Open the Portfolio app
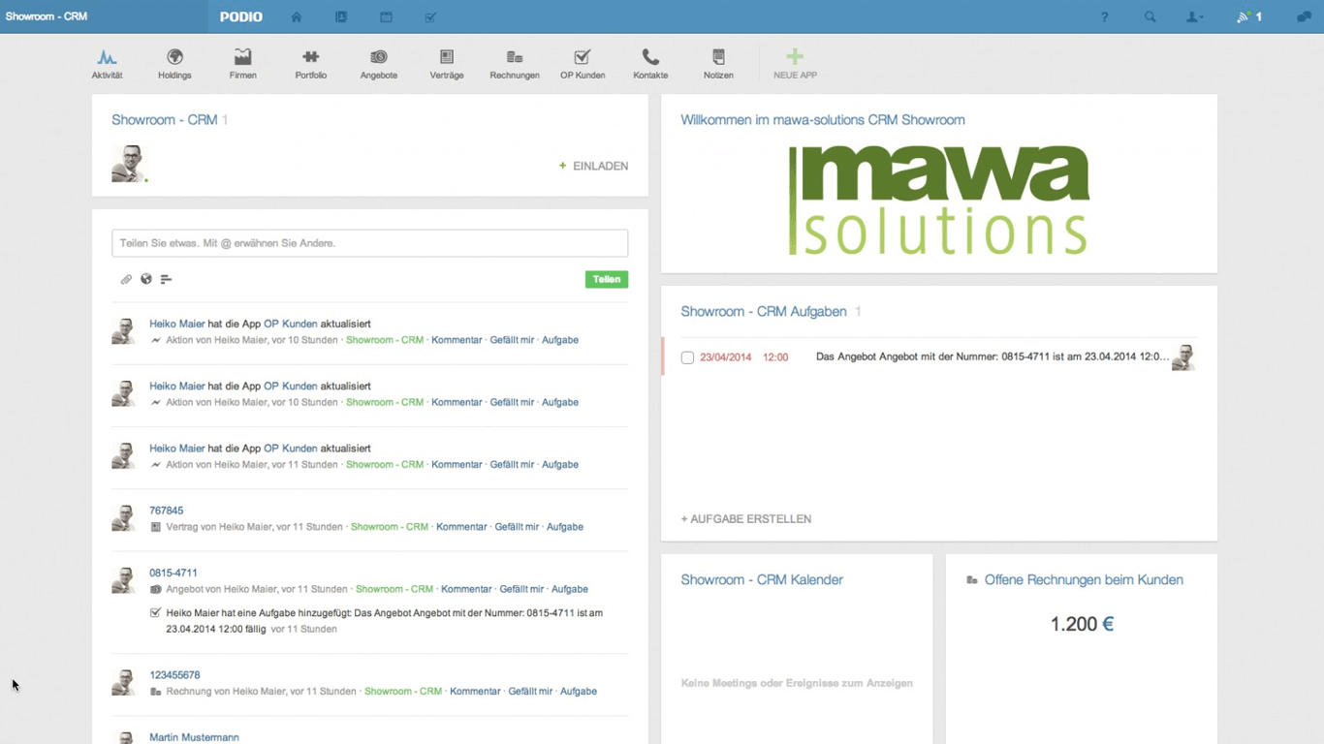Screen dimensions: 1324x744 310,64
